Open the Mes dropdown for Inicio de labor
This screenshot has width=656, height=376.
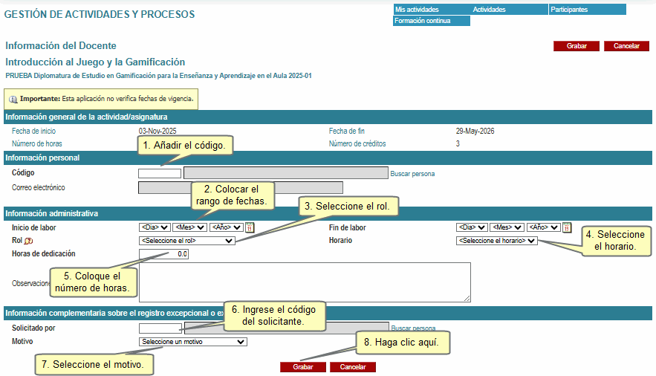pos(189,227)
